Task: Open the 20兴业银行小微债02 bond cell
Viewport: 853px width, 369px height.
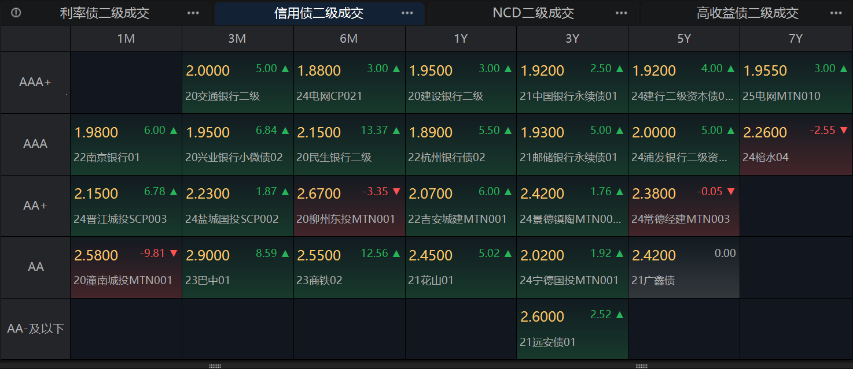Action: click(238, 144)
